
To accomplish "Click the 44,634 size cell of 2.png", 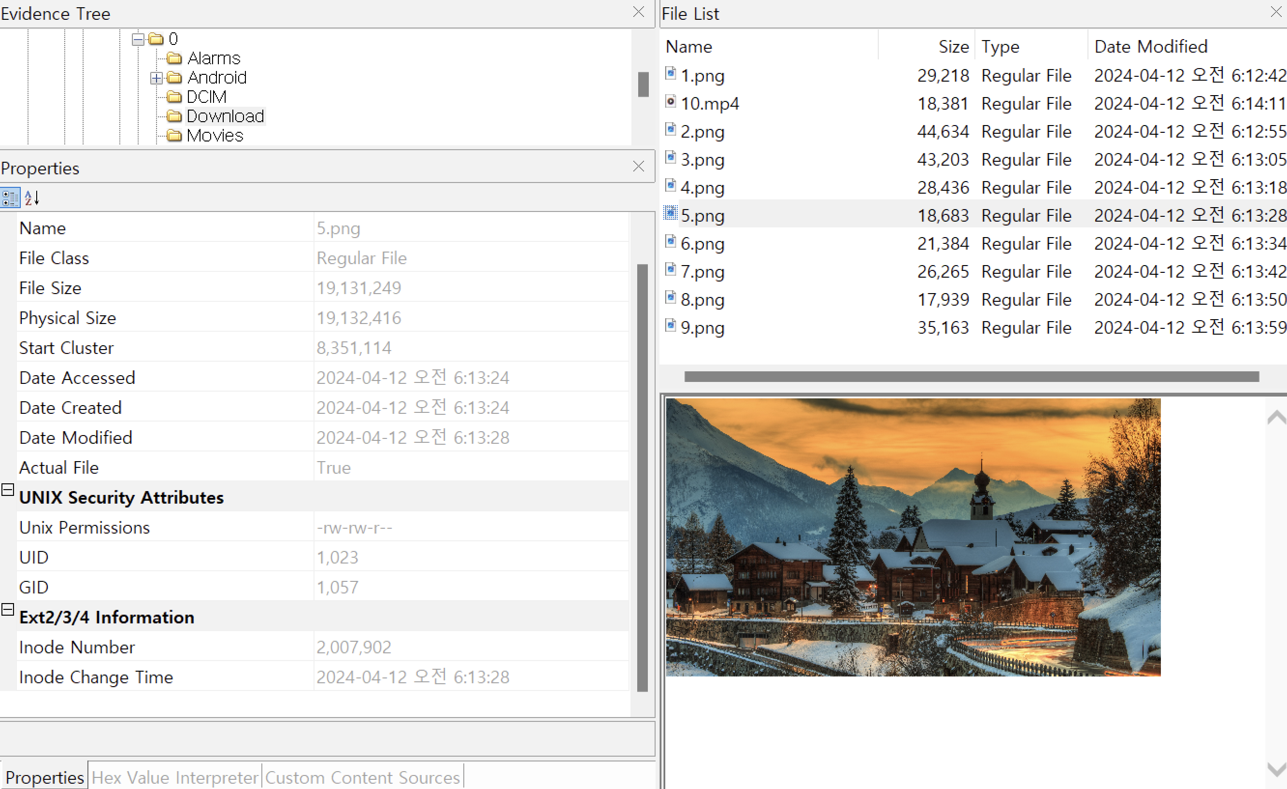I will point(943,132).
